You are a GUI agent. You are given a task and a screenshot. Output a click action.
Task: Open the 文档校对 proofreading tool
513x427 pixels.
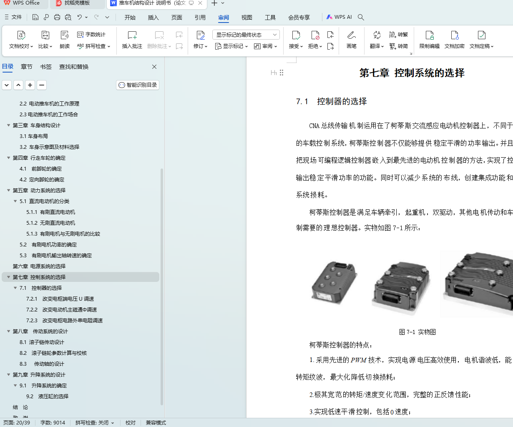21,40
